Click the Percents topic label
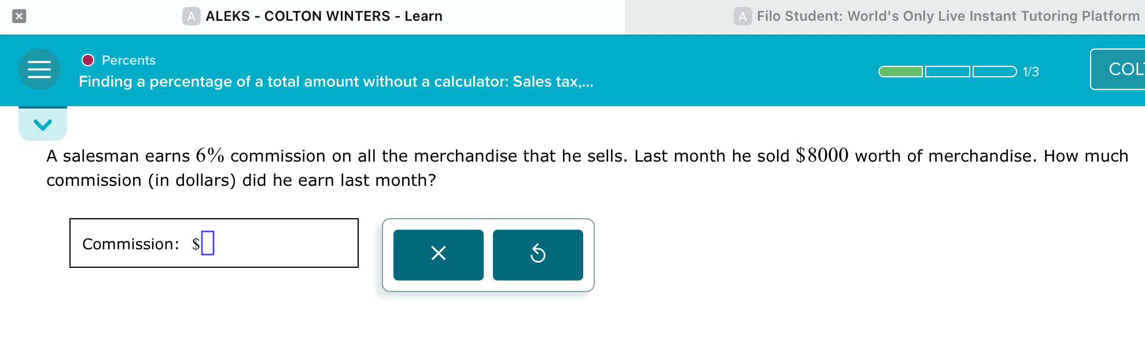The height and width of the screenshot is (344, 1145). (x=128, y=60)
